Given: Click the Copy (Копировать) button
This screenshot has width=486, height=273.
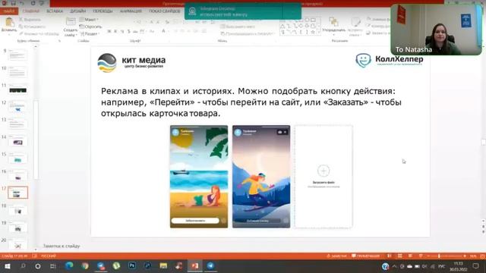Looking at the screenshot, I should [32, 27].
